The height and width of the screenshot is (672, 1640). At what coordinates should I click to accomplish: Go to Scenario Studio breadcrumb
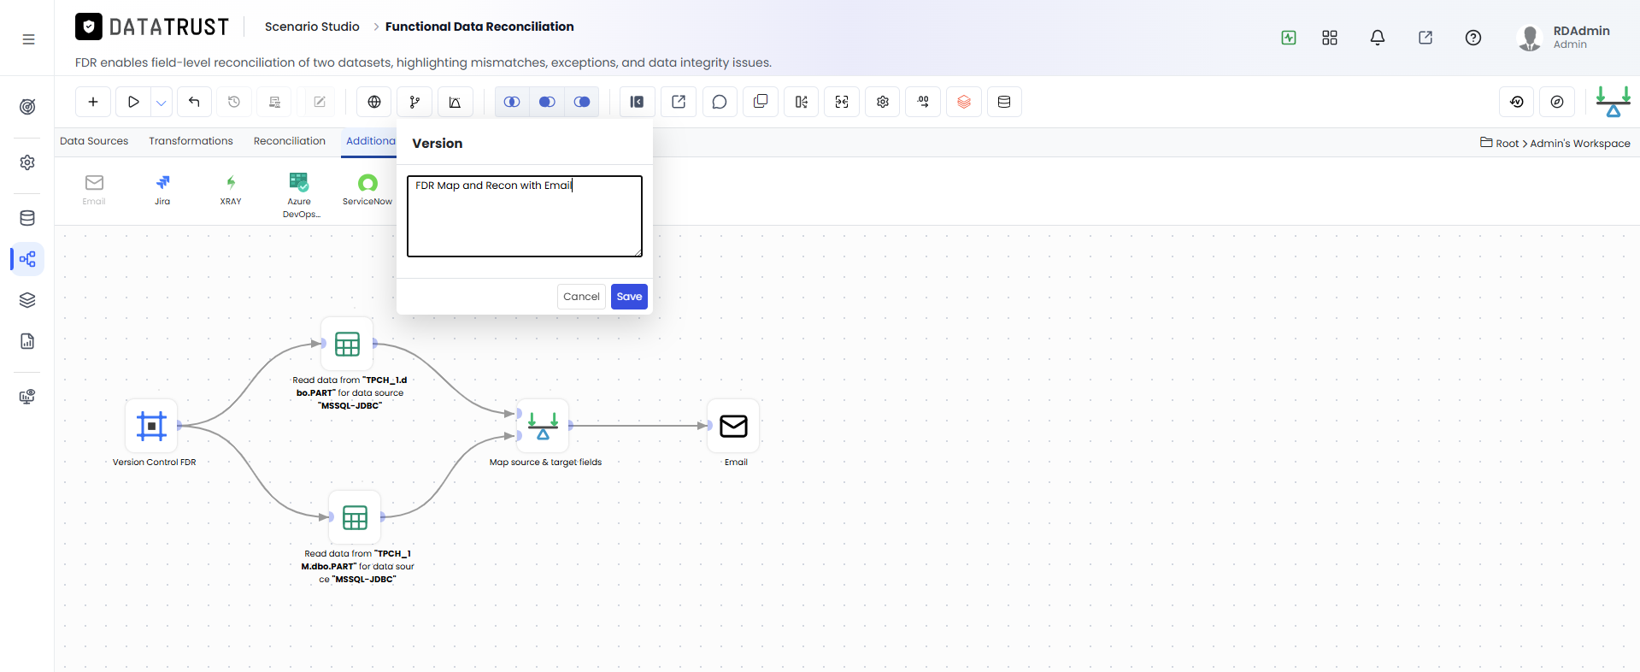312,27
